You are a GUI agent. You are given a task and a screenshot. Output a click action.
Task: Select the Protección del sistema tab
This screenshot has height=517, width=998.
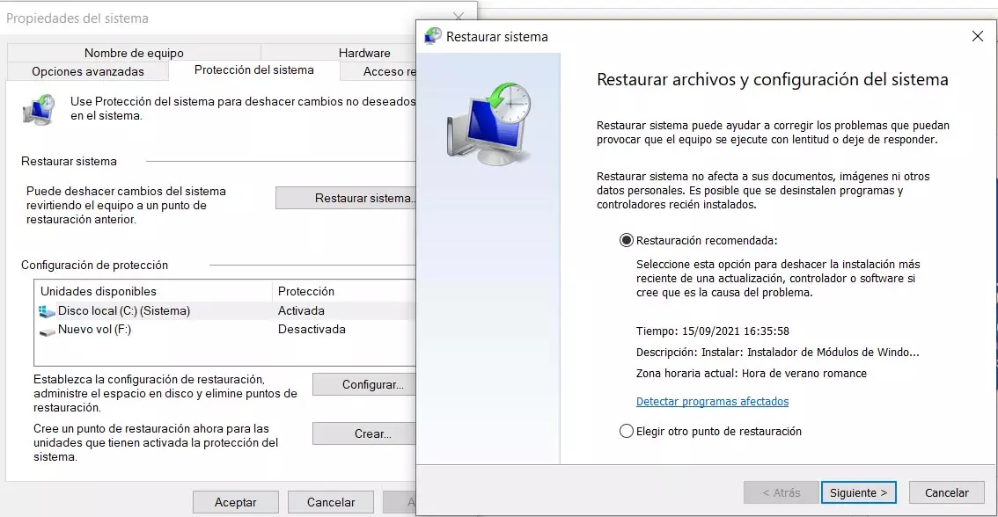coord(254,71)
